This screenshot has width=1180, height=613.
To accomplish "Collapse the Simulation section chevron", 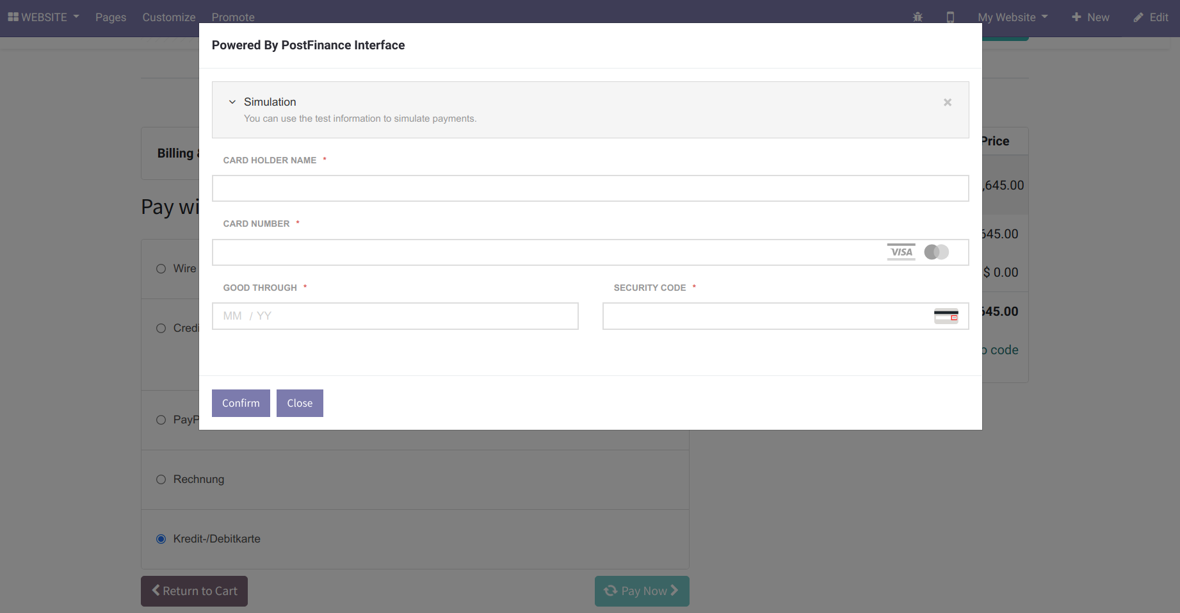I will [232, 102].
